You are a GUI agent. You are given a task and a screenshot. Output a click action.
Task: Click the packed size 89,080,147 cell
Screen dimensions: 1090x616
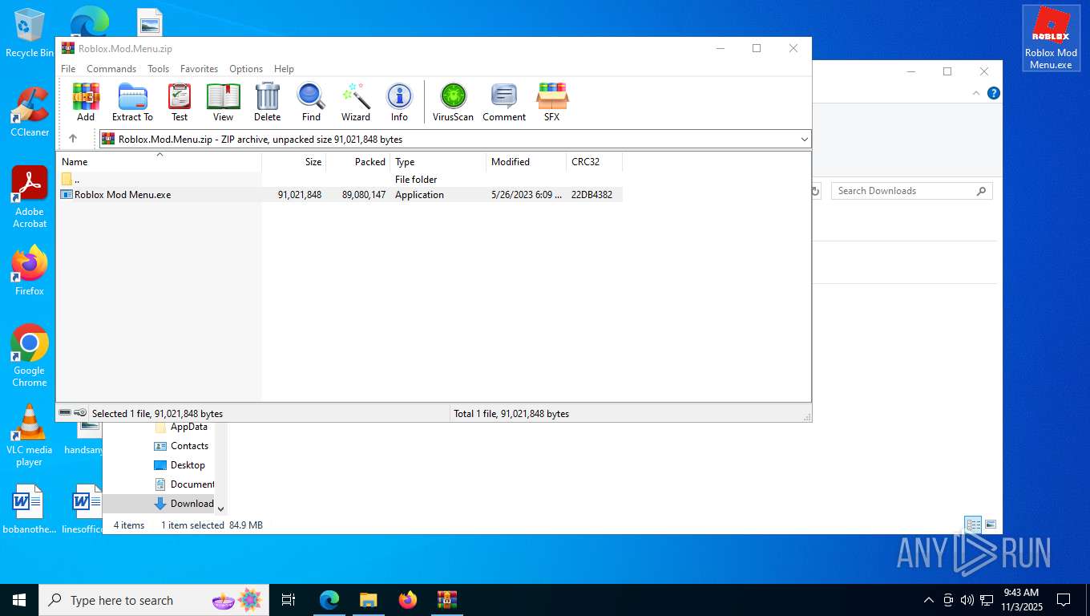pyautogui.click(x=364, y=195)
